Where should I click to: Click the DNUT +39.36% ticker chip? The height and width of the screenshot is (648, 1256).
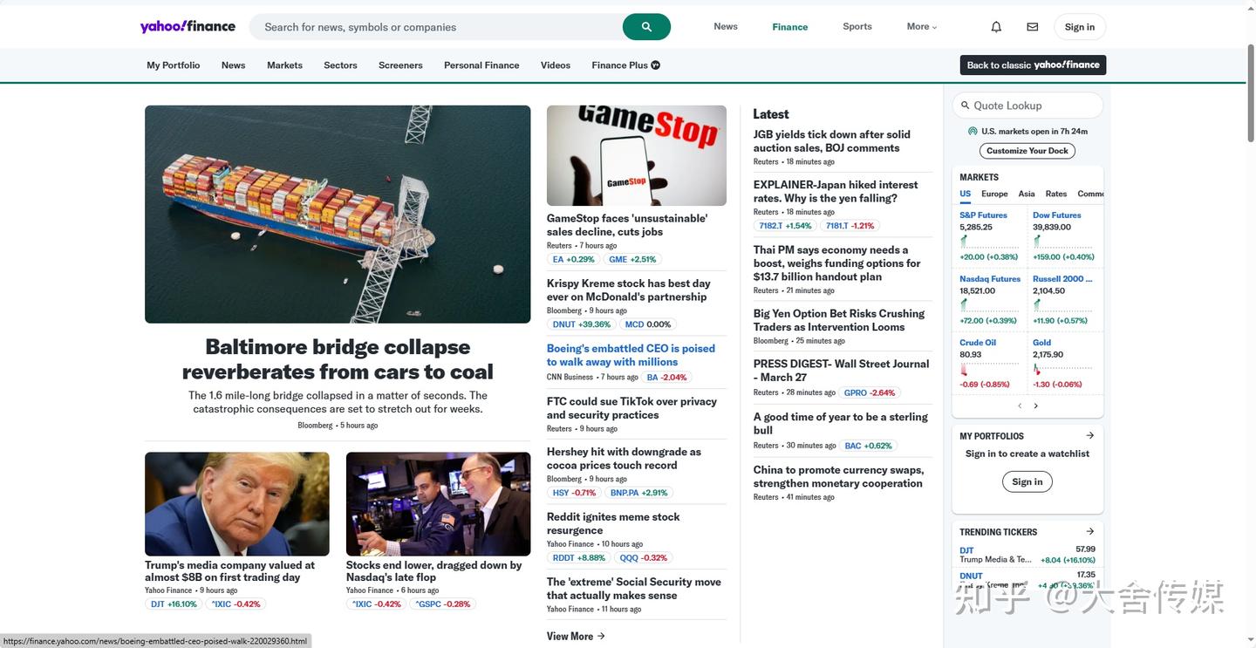coord(582,324)
